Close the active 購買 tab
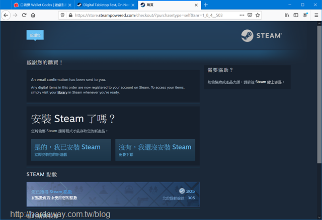 click(x=196, y=5)
